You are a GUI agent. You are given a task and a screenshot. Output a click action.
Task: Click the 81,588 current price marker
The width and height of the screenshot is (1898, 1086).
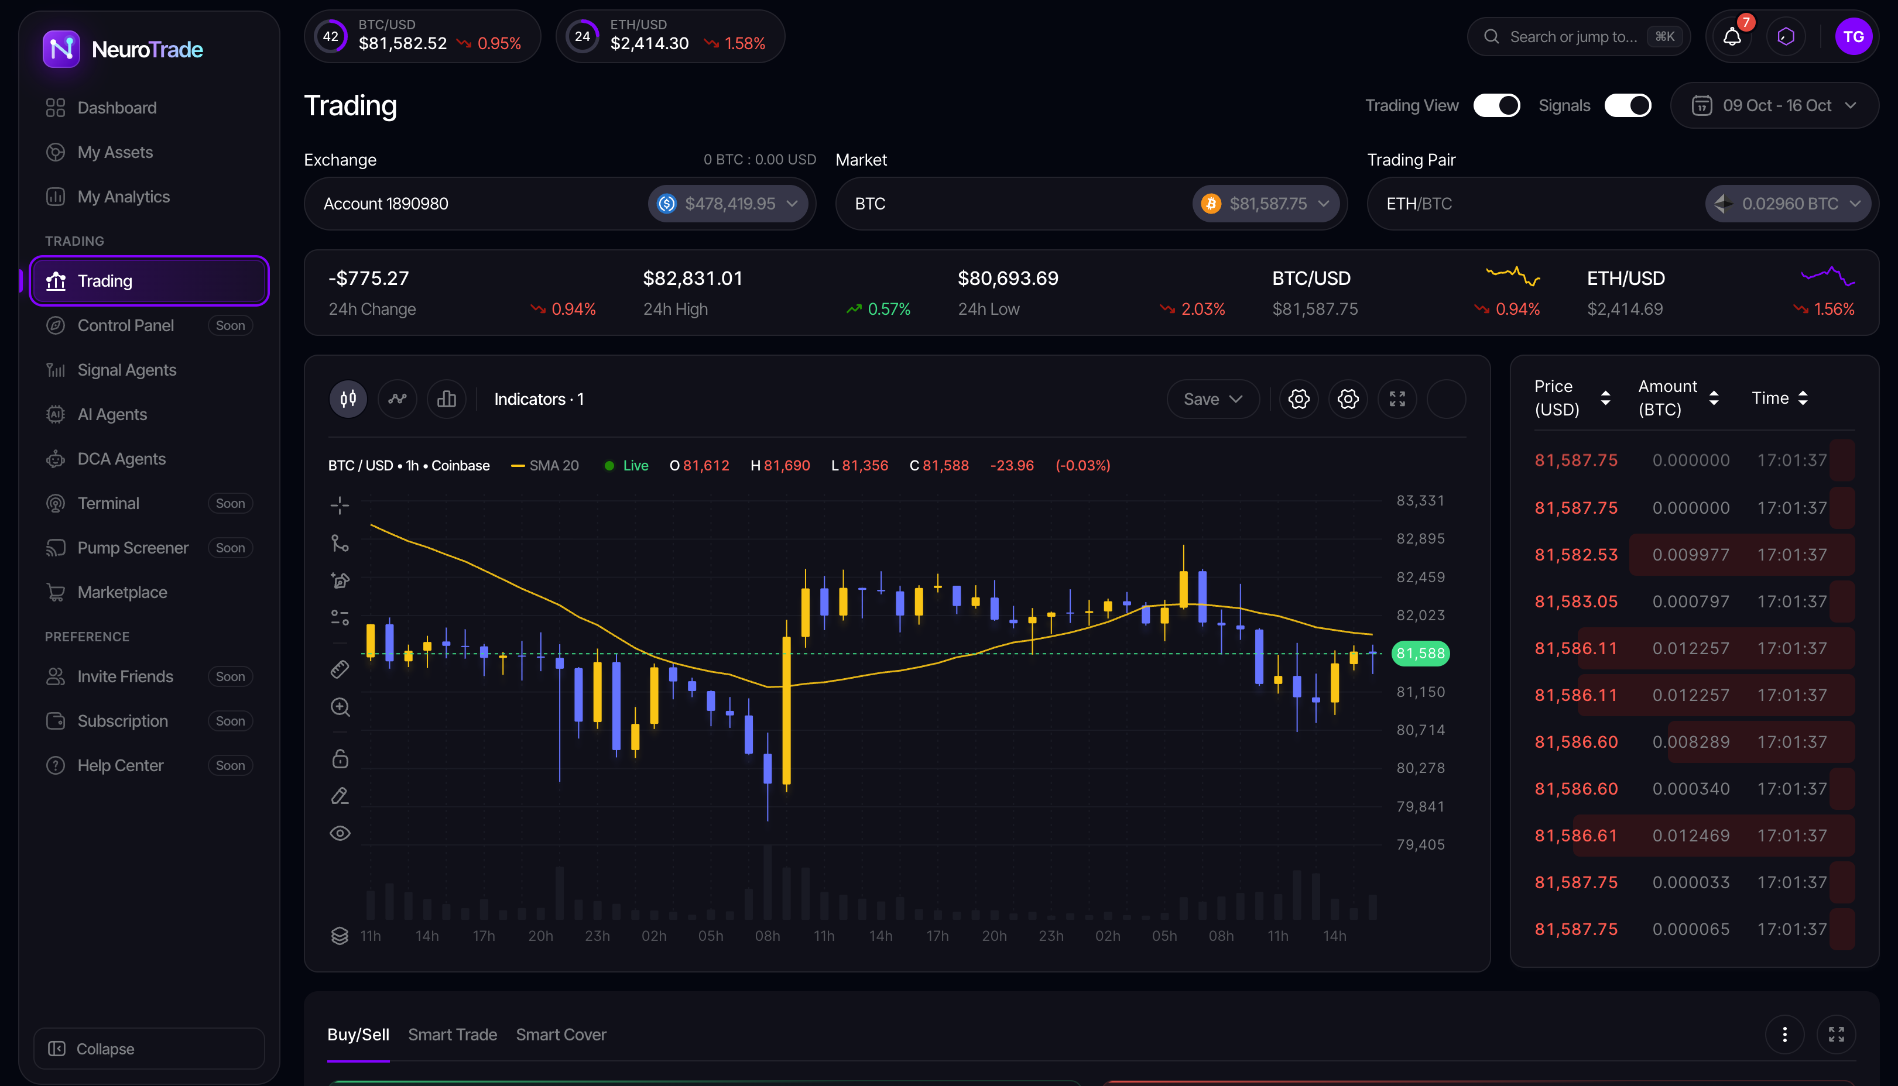(x=1420, y=654)
